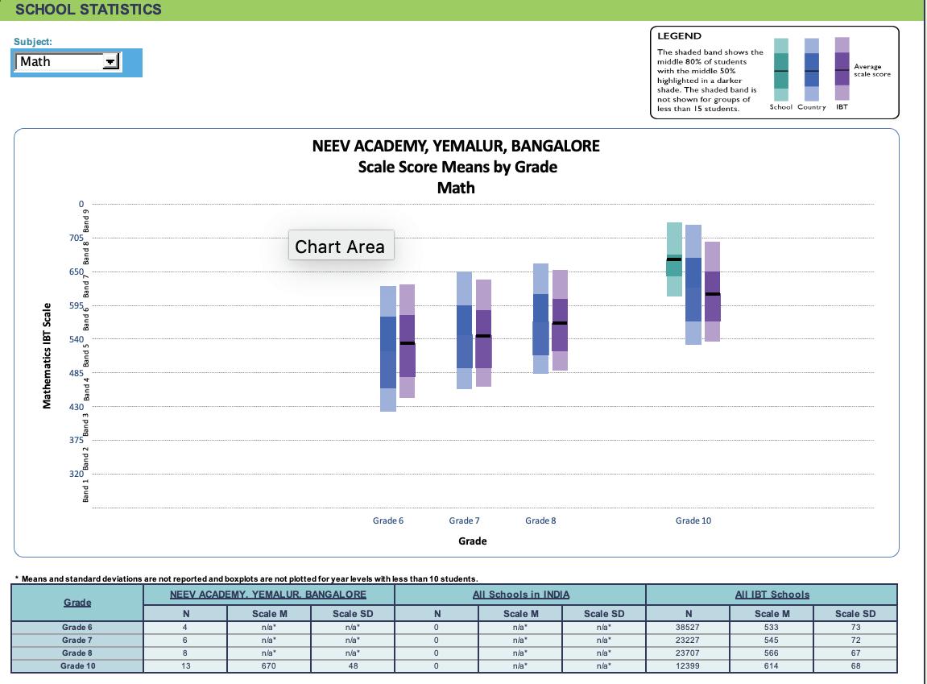The width and height of the screenshot is (927, 684).
Task: Click the Grade 6 axis label
Action: (388, 520)
